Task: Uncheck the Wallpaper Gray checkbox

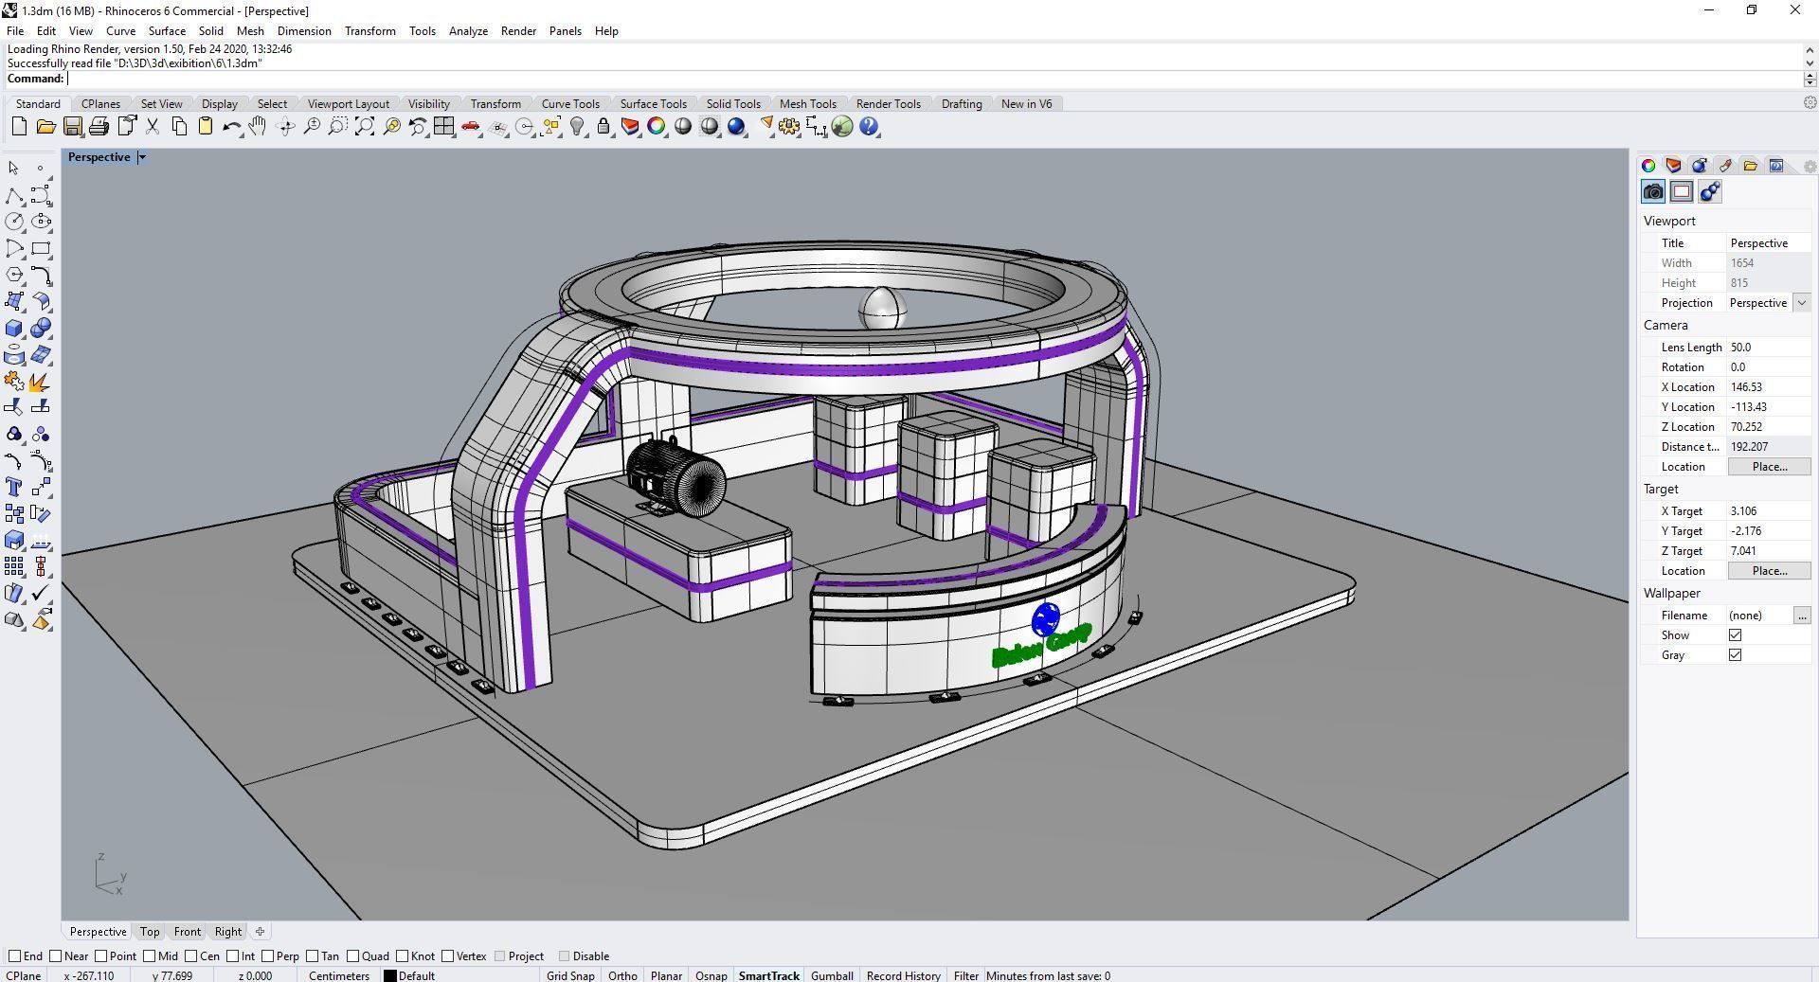Action: click(x=1735, y=655)
